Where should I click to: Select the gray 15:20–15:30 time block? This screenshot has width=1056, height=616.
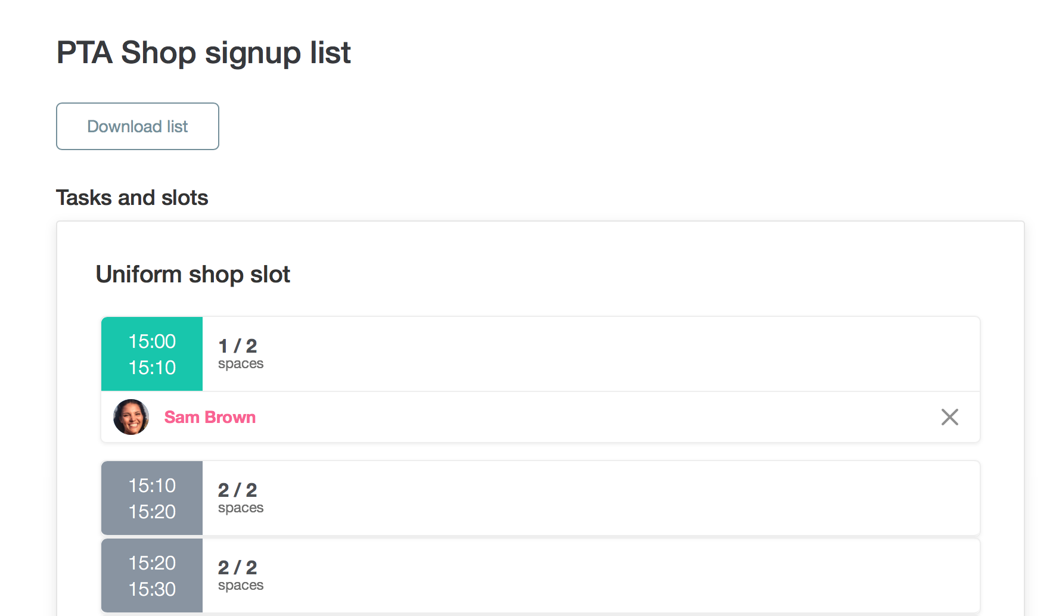click(x=152, y=575)
